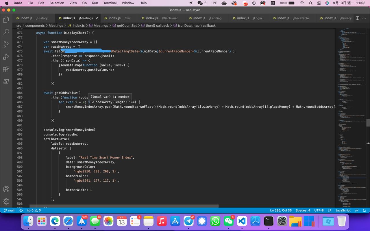
Task: Open the Search view icon
Action: coord(6,32)
